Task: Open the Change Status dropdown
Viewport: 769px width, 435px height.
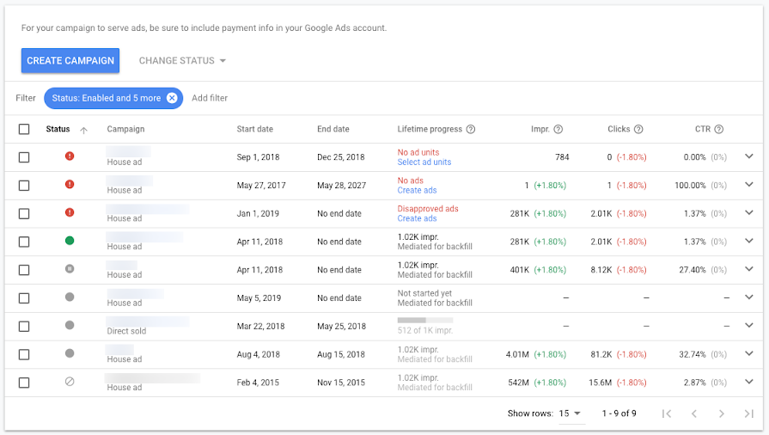Action: point(182,61)
